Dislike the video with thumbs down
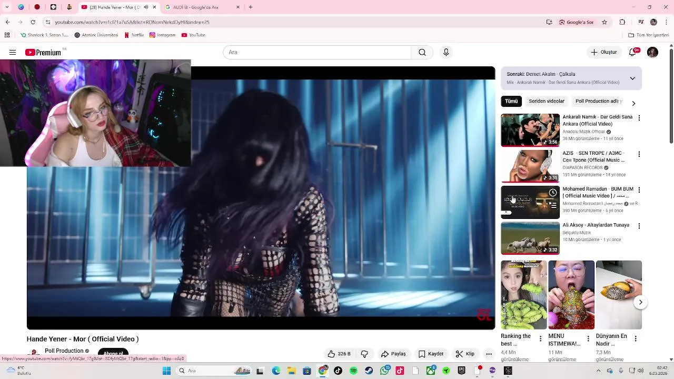The image size is (674, 379). tap(364, 354)
